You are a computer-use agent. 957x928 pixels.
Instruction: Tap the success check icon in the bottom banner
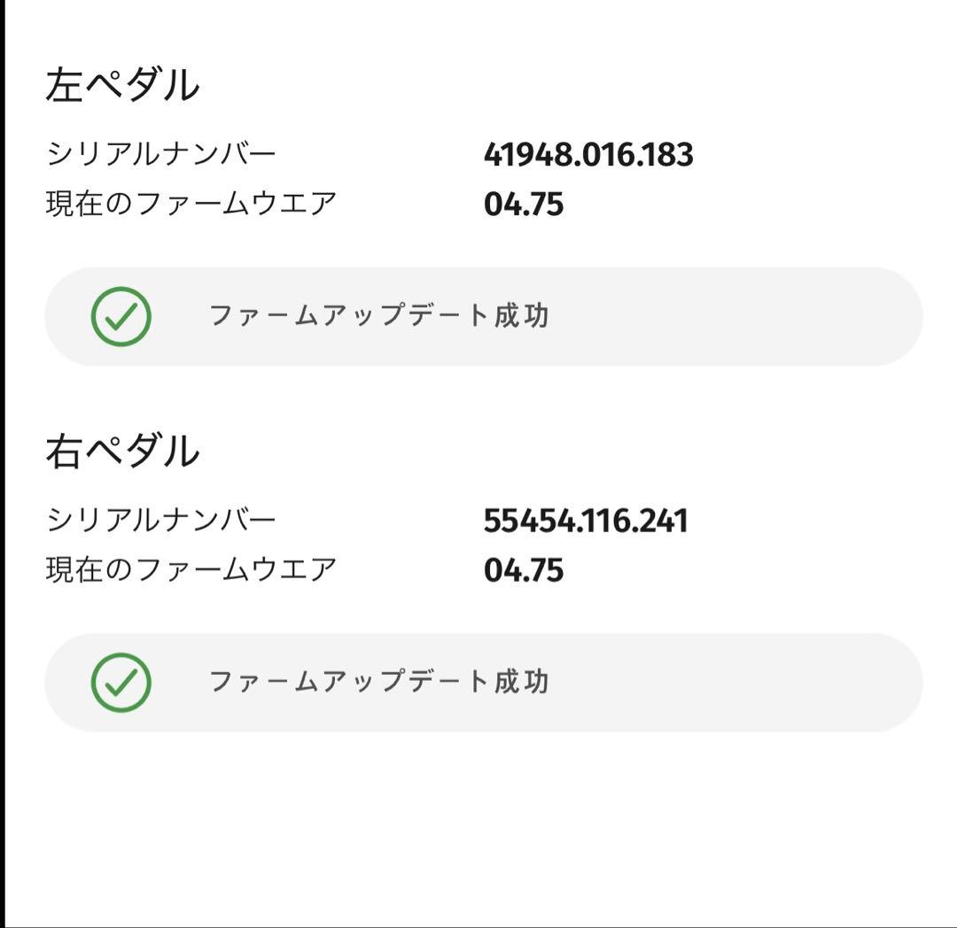point(122,682)
